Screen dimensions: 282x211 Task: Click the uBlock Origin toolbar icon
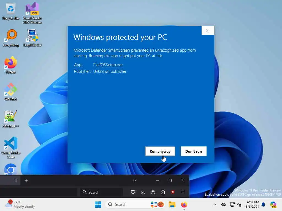[173, 192]
